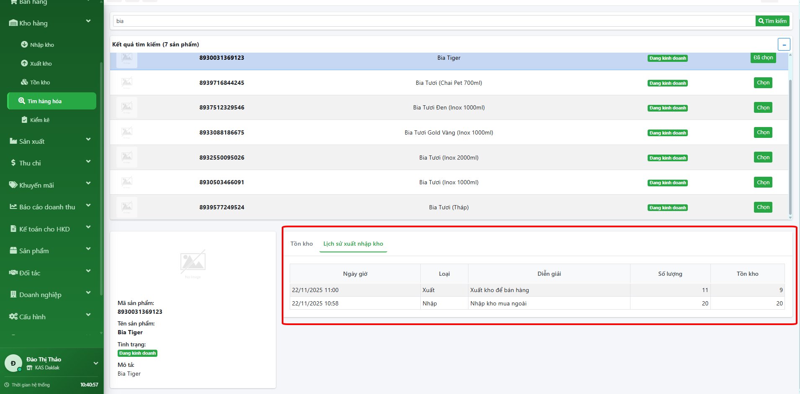Expand the Kế toán cho HKD menu

coord(88,227)
